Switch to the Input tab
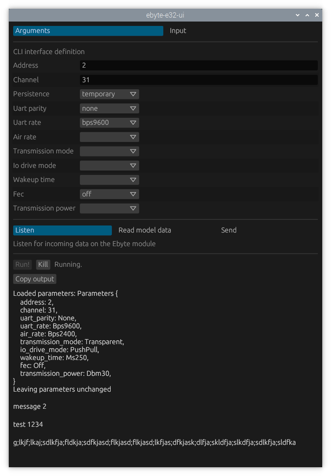This screenshot has width=331, height=476. point(178,31)
